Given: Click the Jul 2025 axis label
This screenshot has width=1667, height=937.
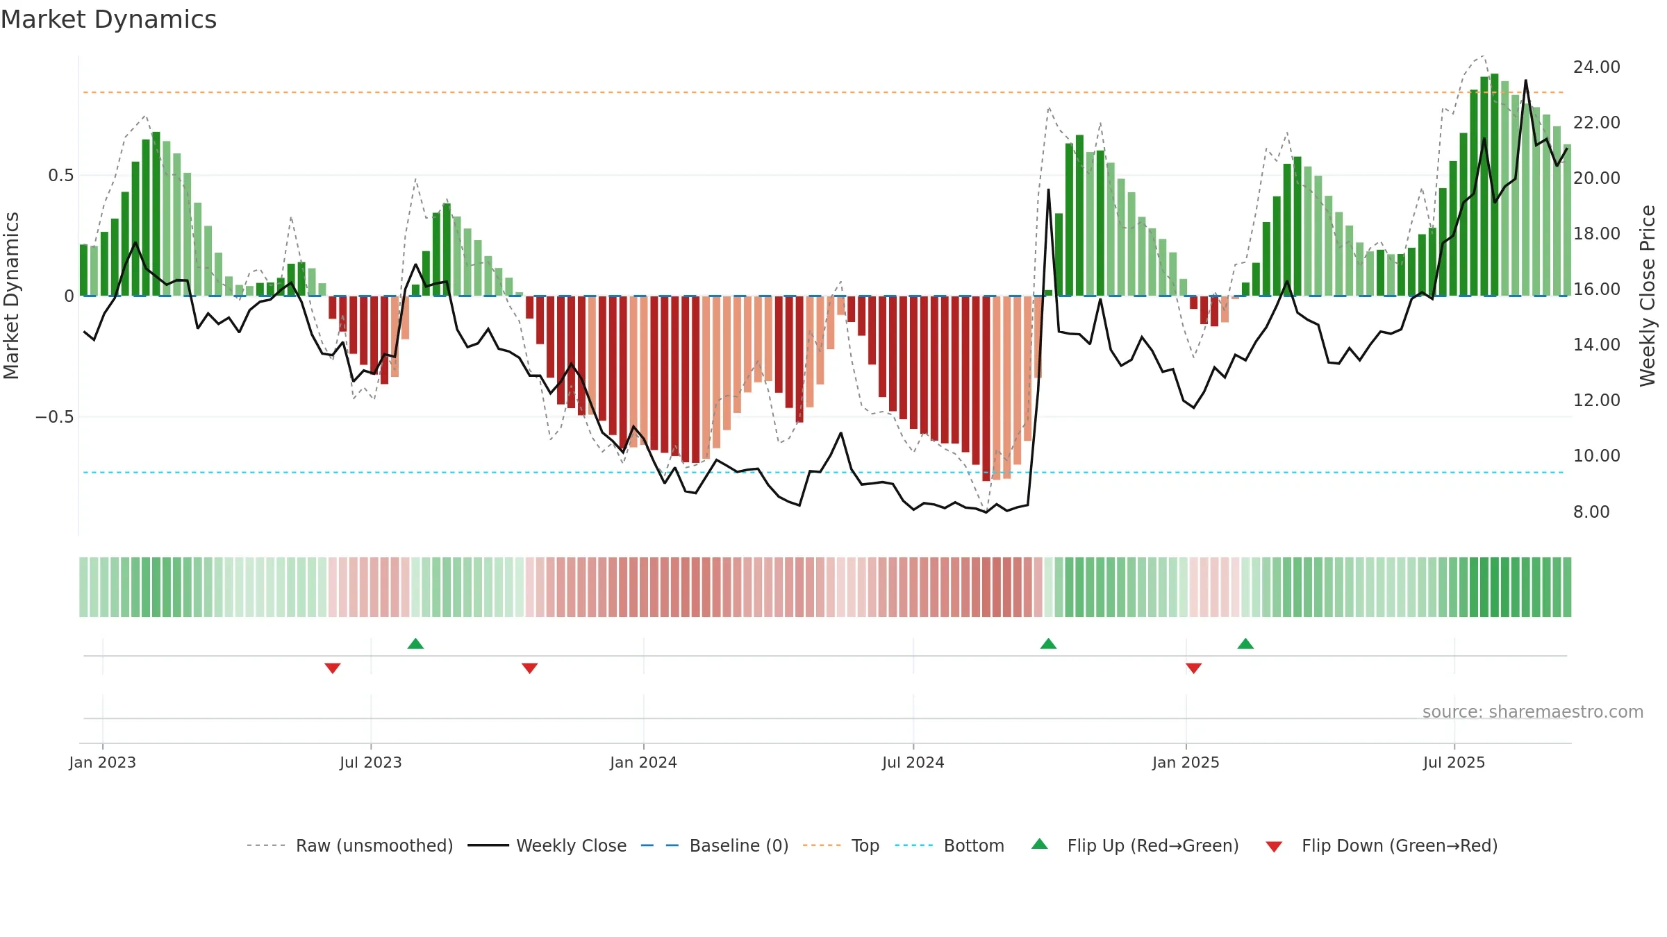Looking at the screenshot, I should 1454,762.
